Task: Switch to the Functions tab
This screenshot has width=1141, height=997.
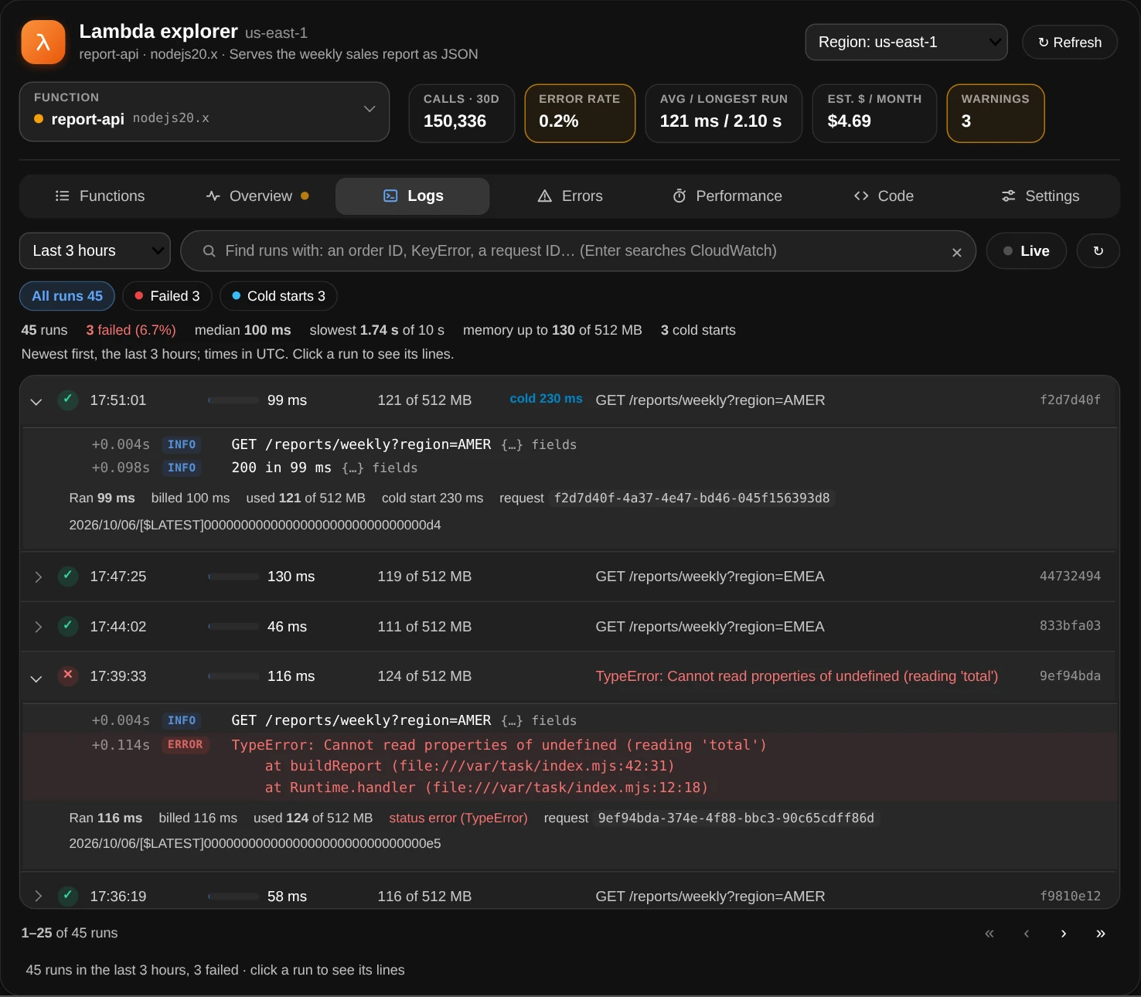Action: [100, 196]
